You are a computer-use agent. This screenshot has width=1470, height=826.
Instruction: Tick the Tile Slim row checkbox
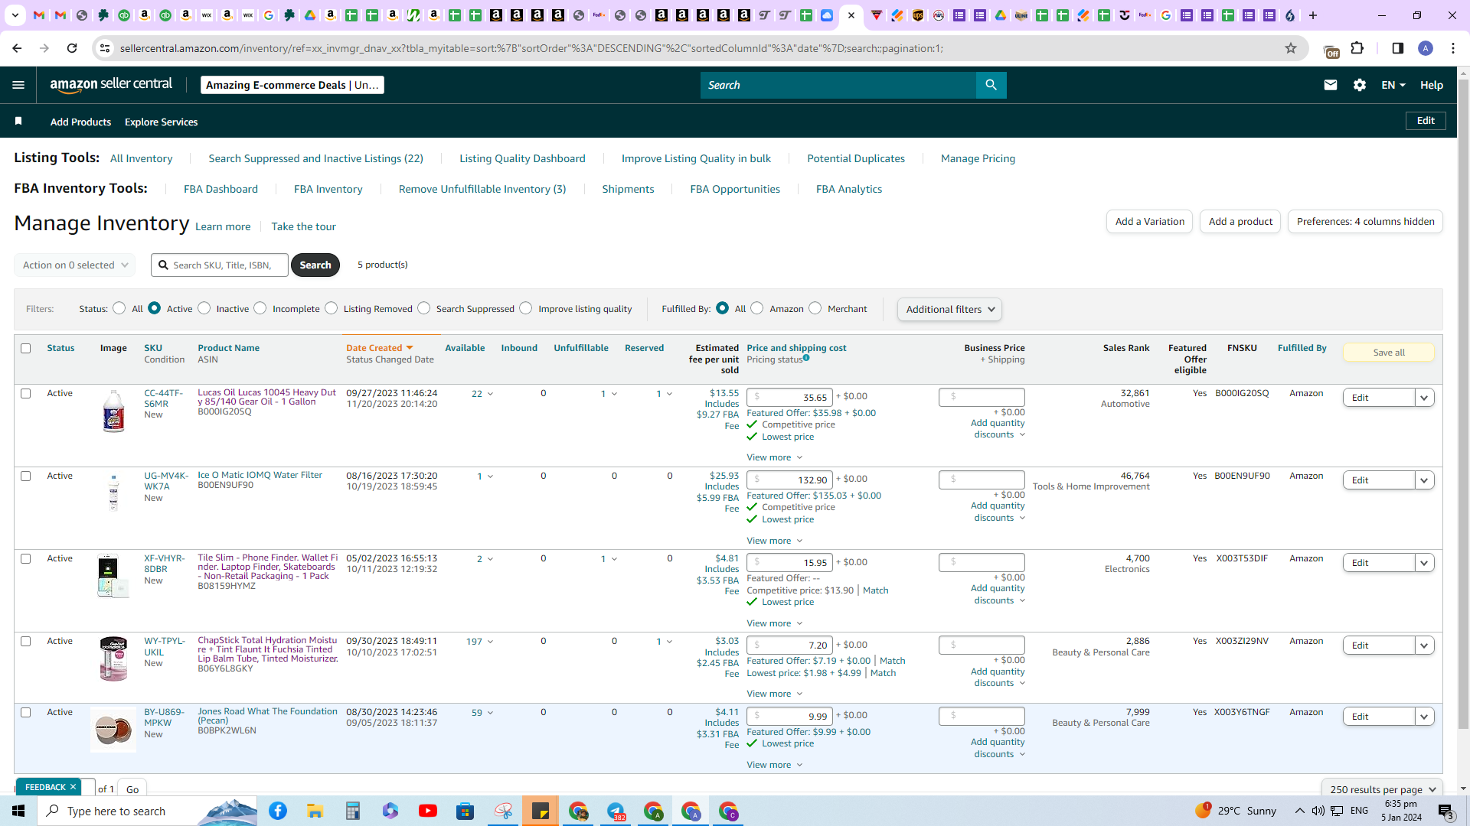tap(25, 558)
